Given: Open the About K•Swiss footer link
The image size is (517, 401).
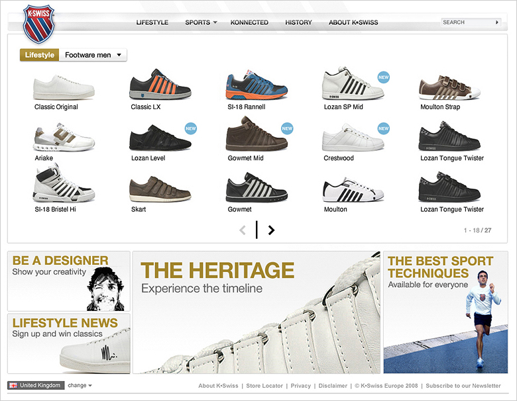Looking at the screenshot, I should click(218, 386).
